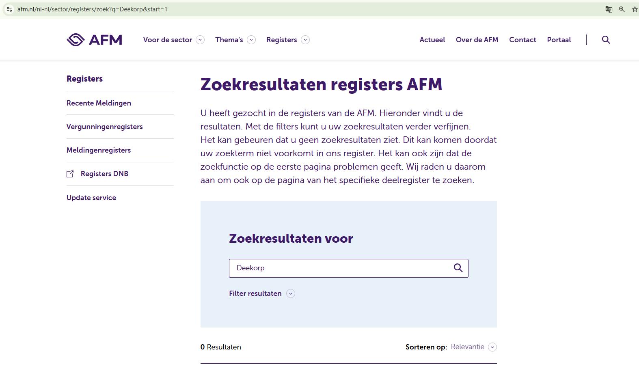Open the Portaal link
This screenshot has width=639, height=386.
coord(559,40)
